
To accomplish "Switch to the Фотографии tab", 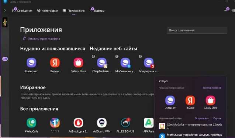I will 48,11.
